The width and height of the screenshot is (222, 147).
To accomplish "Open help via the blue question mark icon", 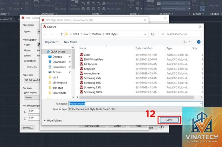I will 199,42.
